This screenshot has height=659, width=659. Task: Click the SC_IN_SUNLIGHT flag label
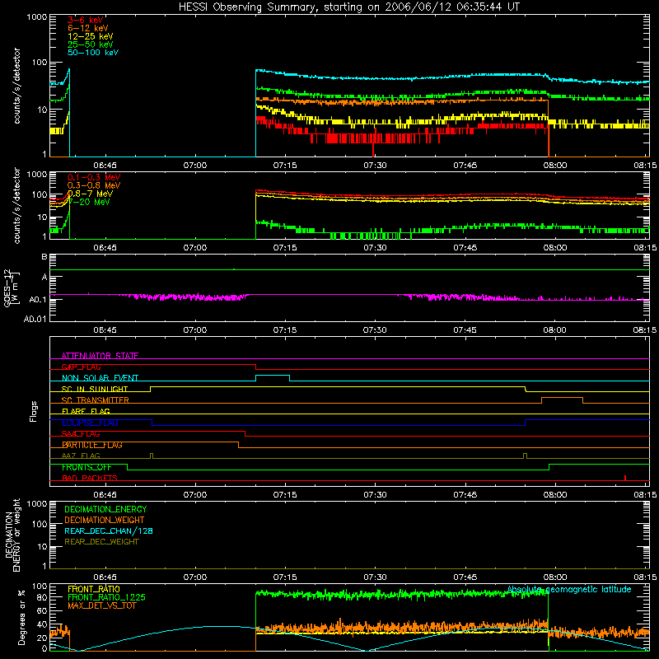[95, 389]
